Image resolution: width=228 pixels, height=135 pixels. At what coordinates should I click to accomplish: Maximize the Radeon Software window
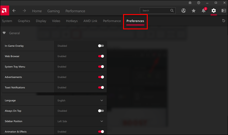[216, 3]
